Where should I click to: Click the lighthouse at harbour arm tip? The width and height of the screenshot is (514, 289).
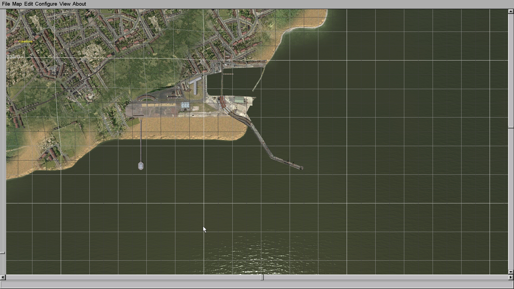[301, 168]
